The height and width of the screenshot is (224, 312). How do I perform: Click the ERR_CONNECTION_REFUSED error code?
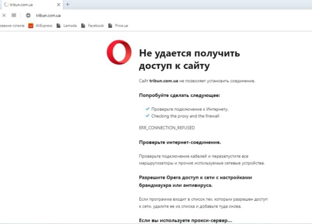pos(167,128)
